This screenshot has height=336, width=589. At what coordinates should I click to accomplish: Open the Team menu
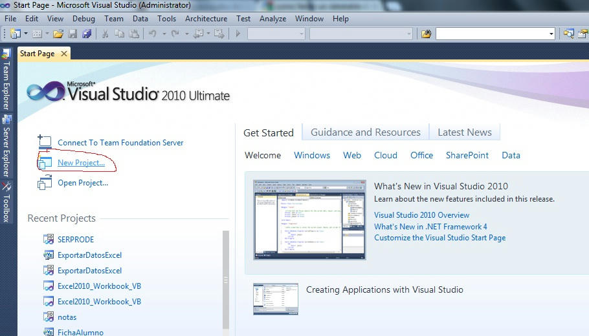click(x=113, y=18)
